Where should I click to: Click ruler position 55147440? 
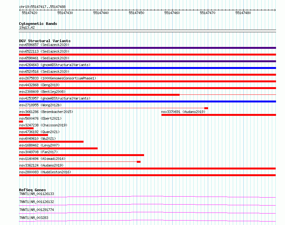pyautogui.click(x=101, y=13)
